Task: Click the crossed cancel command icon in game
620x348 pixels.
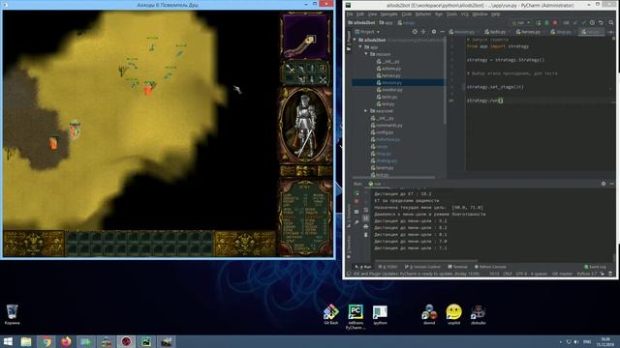Action: click(323, 80)
